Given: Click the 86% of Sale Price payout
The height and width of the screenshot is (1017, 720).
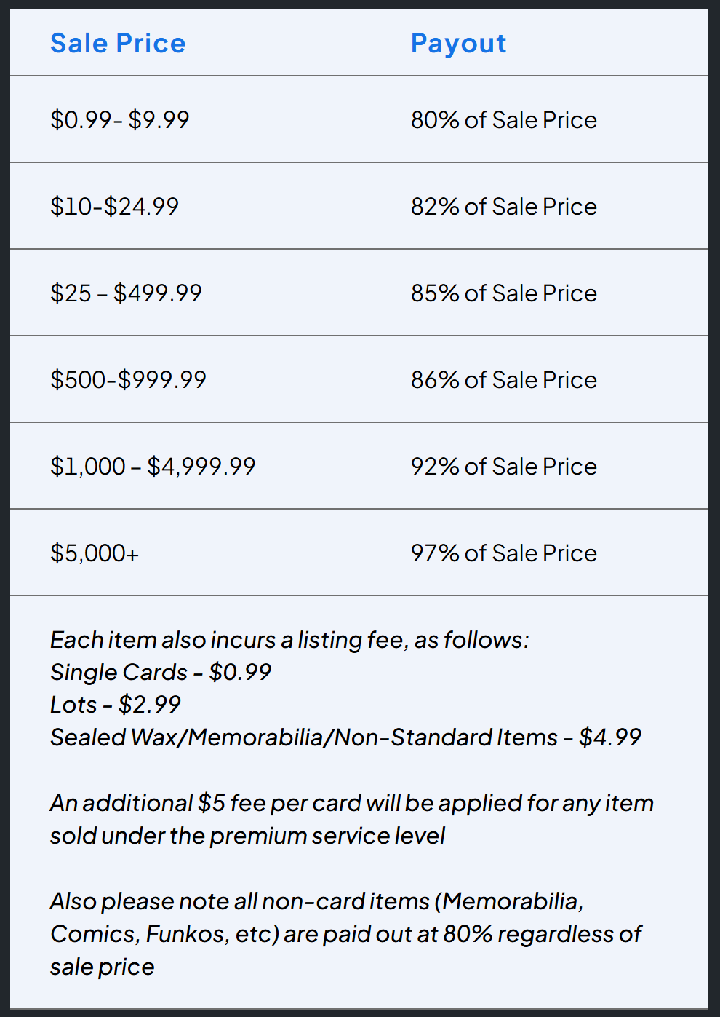Looking at the screenshot, I should coord(503,379).
